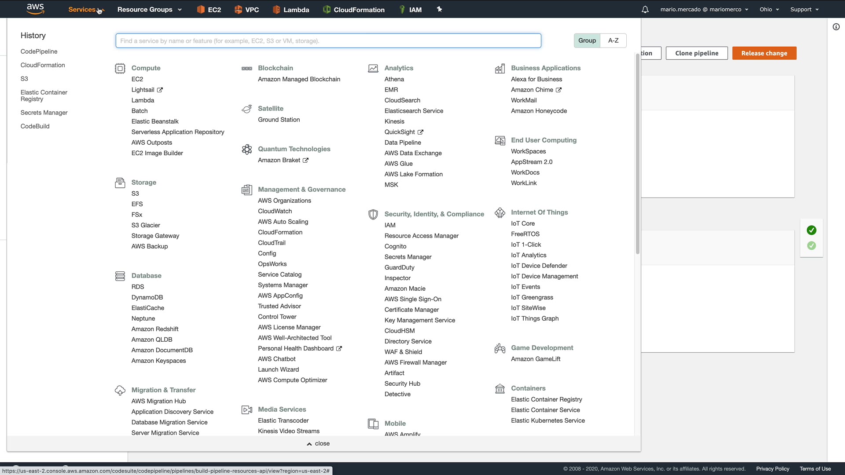Open the notifications bell icon
This screenshot has height=475, width=845.
(x=645, y=9)
